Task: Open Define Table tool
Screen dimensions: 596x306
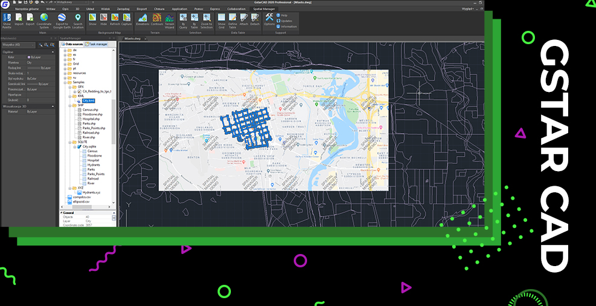Action: (x=233, y=21)
